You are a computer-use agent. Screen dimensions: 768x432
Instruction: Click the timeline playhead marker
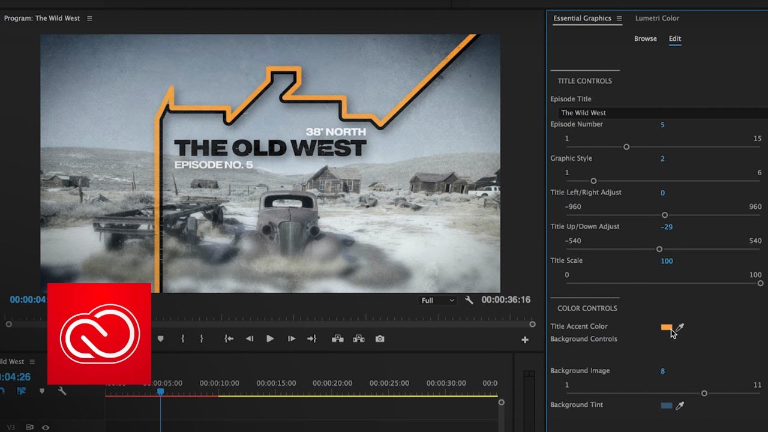(x=160, y=392)
